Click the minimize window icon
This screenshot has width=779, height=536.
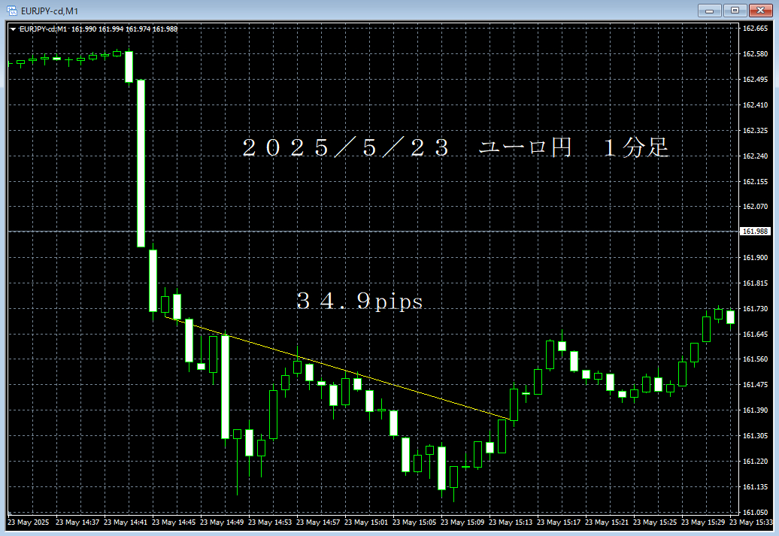(708, 11)
